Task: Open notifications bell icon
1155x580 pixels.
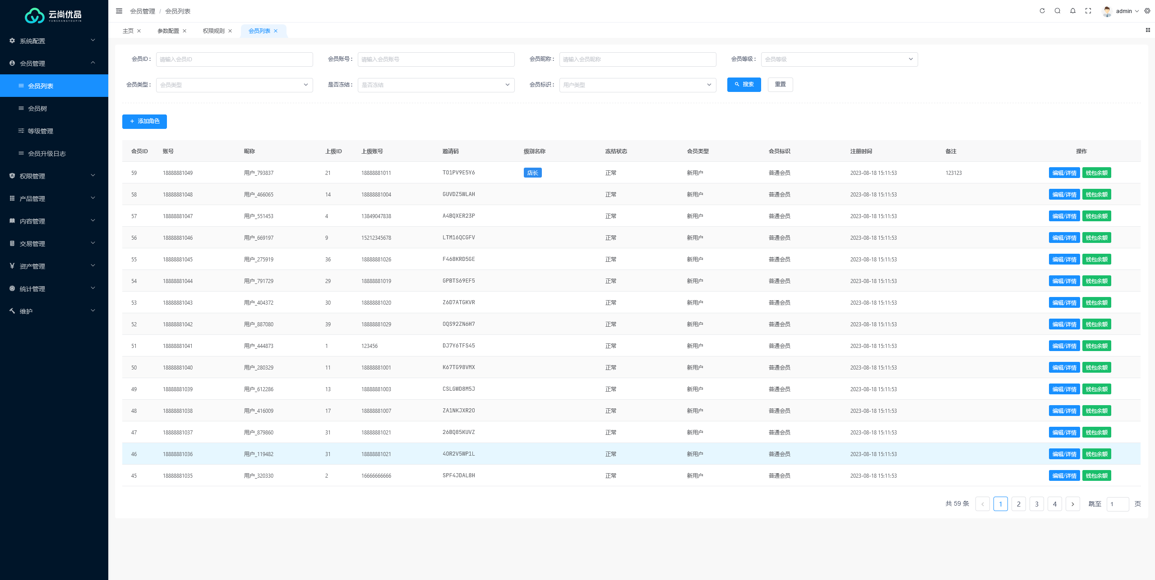Action: (1073, 11)
